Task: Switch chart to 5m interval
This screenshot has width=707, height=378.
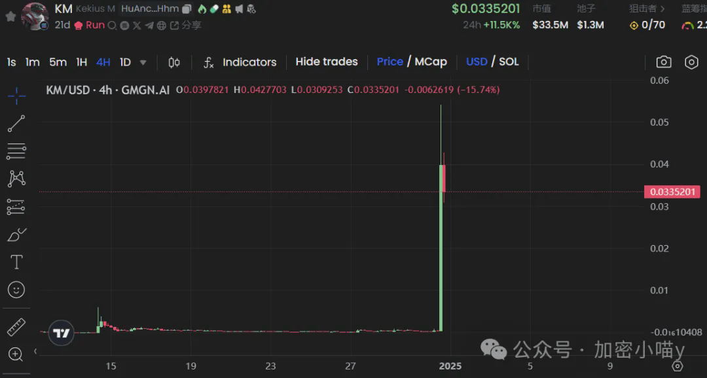Action: click(58, 62)
